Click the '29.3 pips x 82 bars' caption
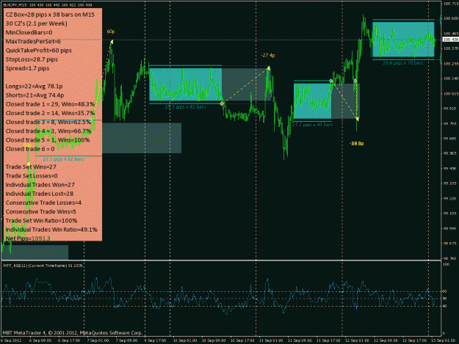This screenshot has width=459, height=344. point(185,107)
